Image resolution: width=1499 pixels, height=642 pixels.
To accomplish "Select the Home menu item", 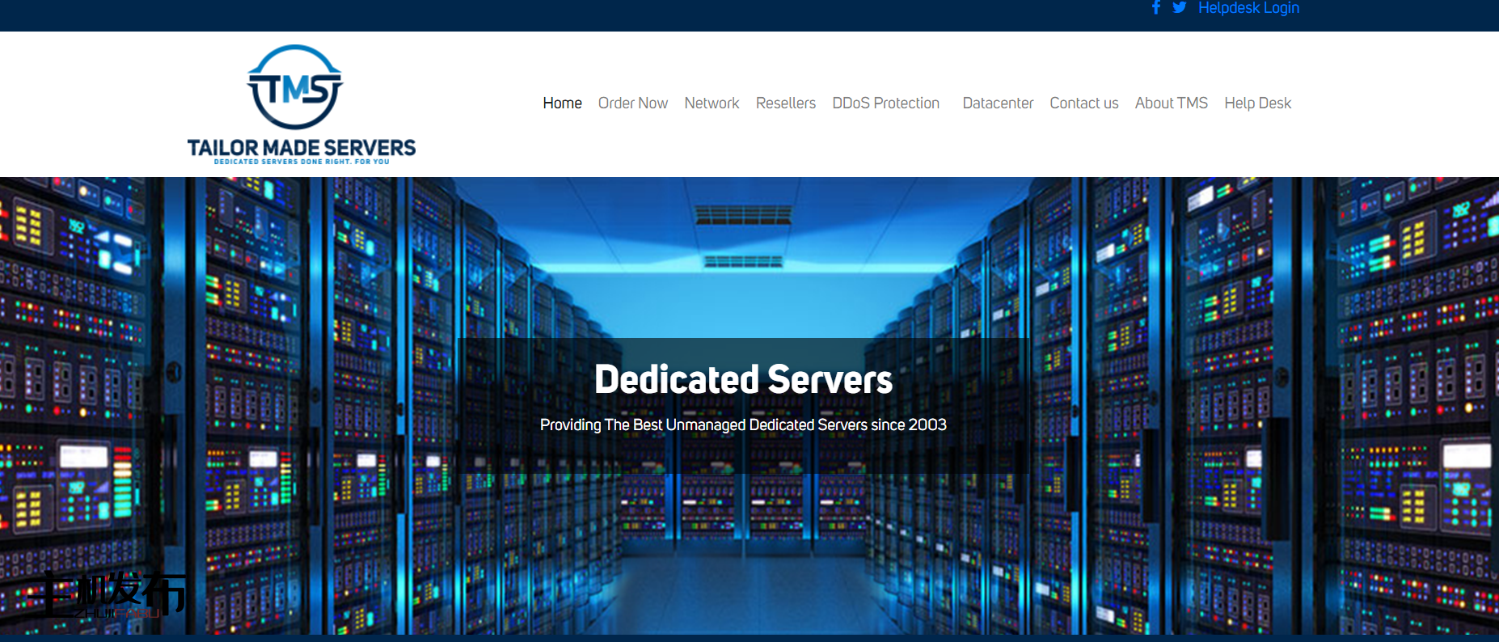I will tap(562, 103).
